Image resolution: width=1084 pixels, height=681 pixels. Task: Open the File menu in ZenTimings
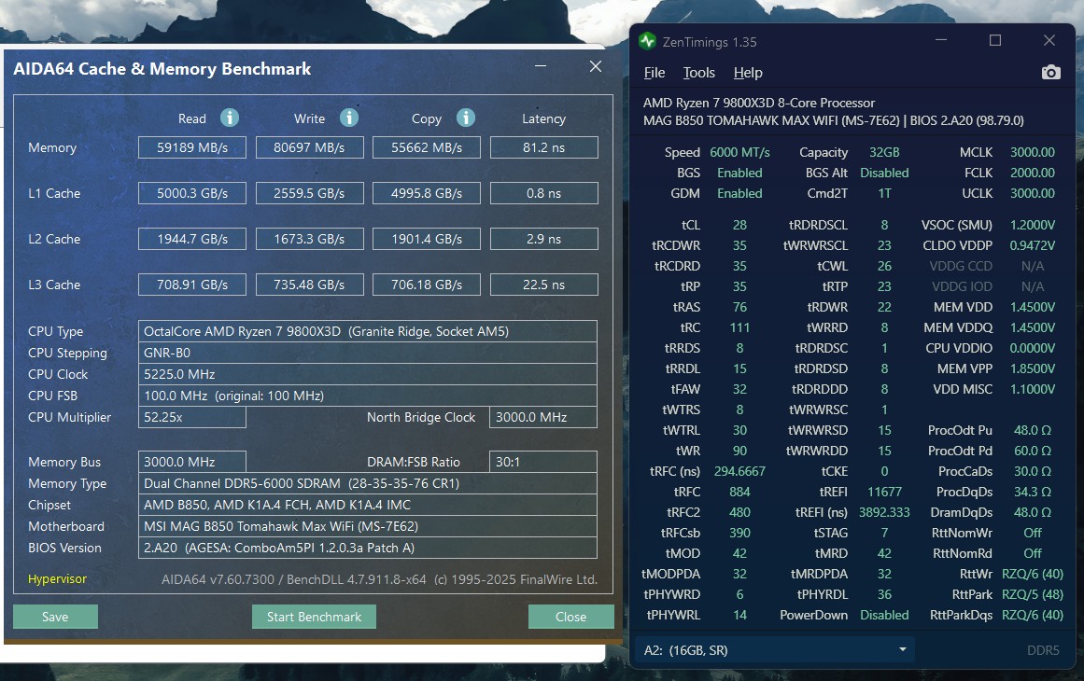click(x=654, y=73)
